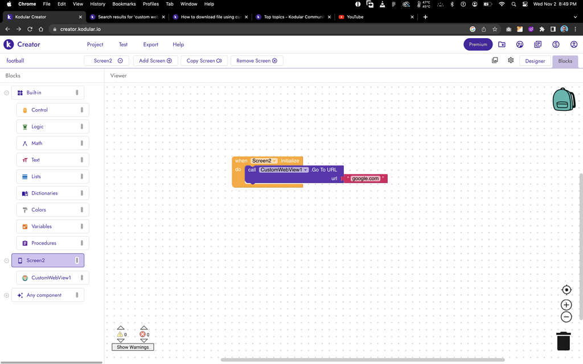Open the documentation pages icon in top bar
Viewport: 583px width, 364px height.
click(537, 44)
